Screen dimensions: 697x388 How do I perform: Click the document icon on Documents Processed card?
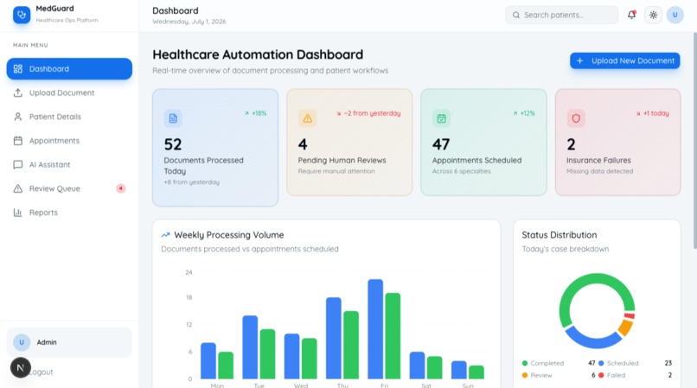tap(173, 118)
